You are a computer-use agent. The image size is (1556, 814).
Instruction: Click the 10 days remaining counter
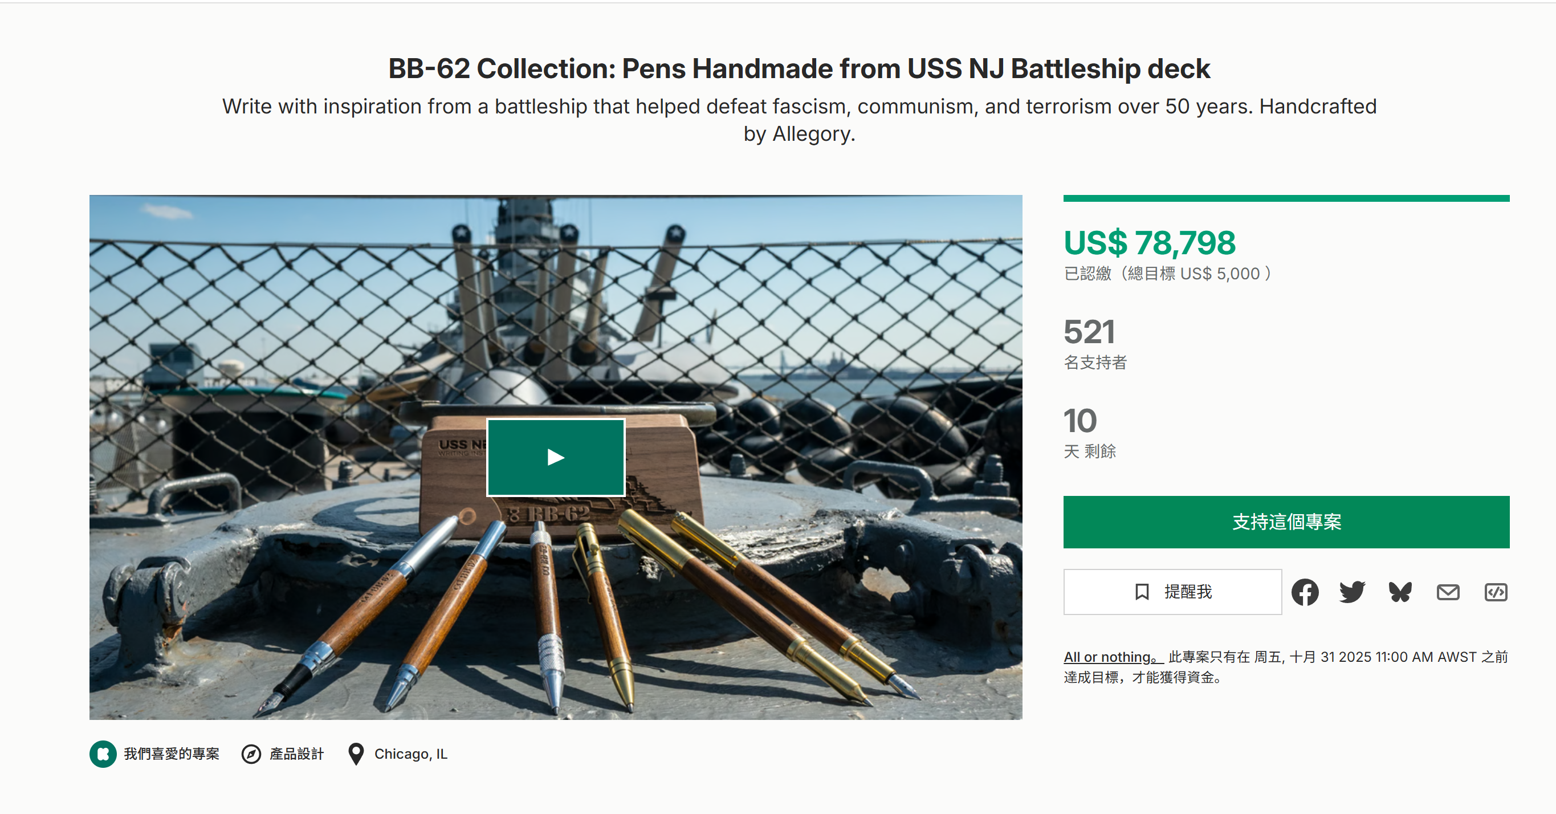[1080, 421]
